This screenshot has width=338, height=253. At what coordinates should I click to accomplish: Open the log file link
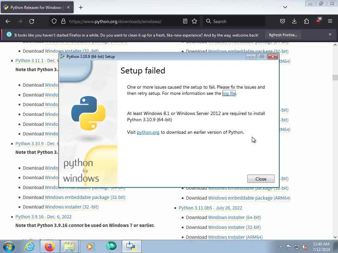click(229, 93)
